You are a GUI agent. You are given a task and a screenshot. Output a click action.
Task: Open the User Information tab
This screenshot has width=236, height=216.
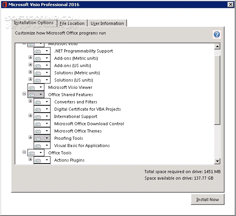(107, 23)
